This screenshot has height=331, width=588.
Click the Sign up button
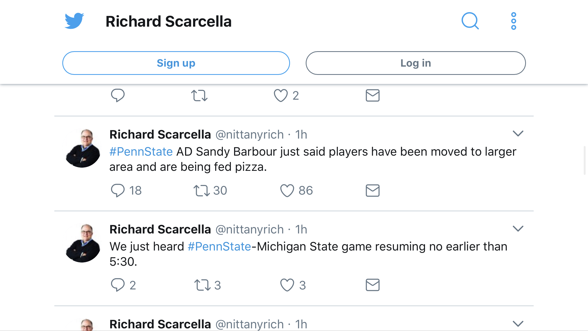click(176, 63)
